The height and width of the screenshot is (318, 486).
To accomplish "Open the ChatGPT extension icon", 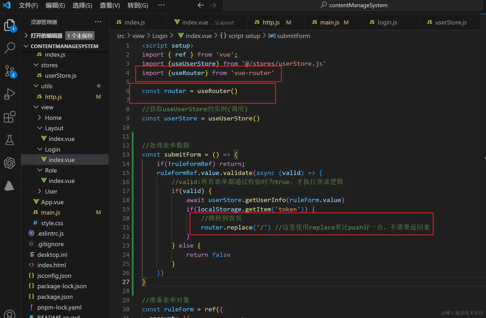I will (x=10, y=163).
